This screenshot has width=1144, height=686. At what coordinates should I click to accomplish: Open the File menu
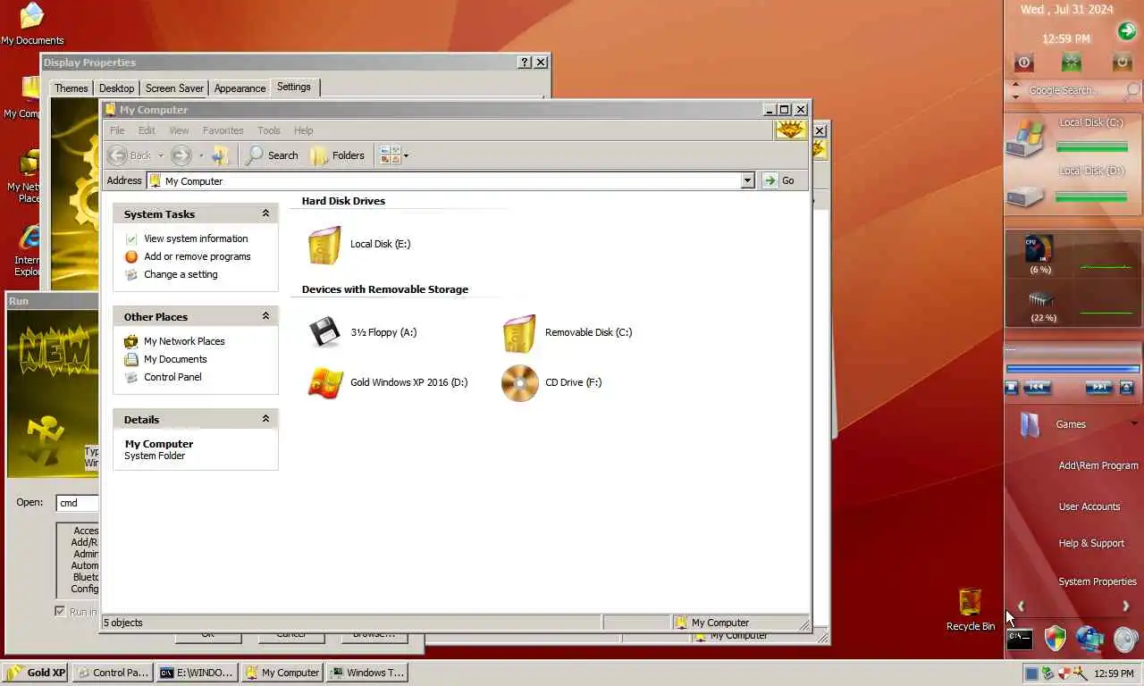coord(117,130)
